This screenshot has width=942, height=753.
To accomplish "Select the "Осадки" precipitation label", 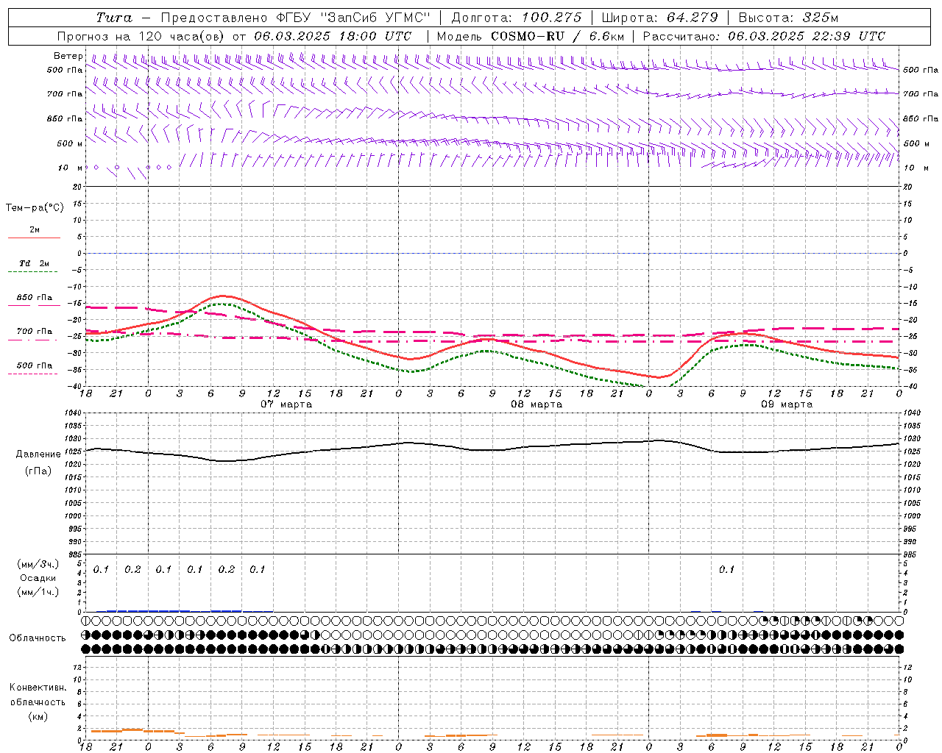I will [x=38, y=578].
